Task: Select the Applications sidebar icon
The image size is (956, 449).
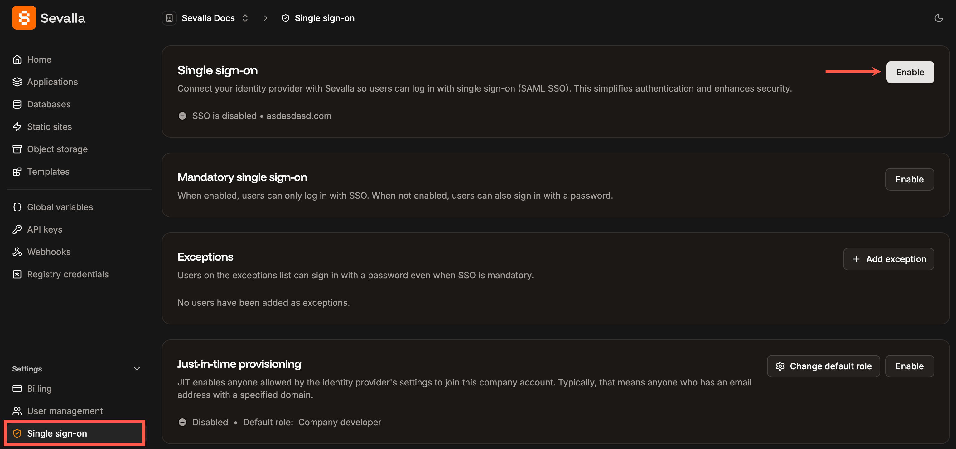Action: 17,82
